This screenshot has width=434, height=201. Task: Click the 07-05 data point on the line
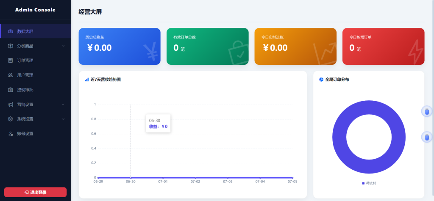click(292, 178)
